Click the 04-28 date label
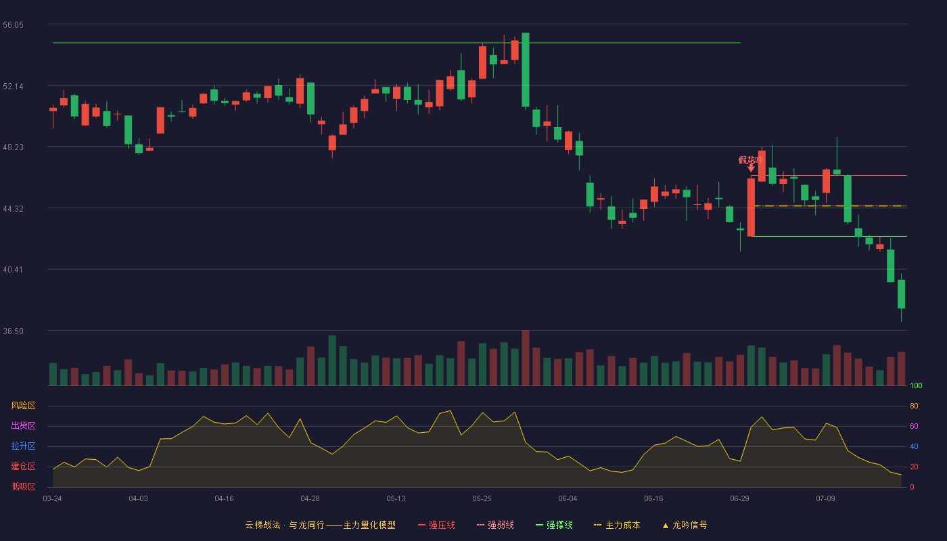 tap(310, 498)
